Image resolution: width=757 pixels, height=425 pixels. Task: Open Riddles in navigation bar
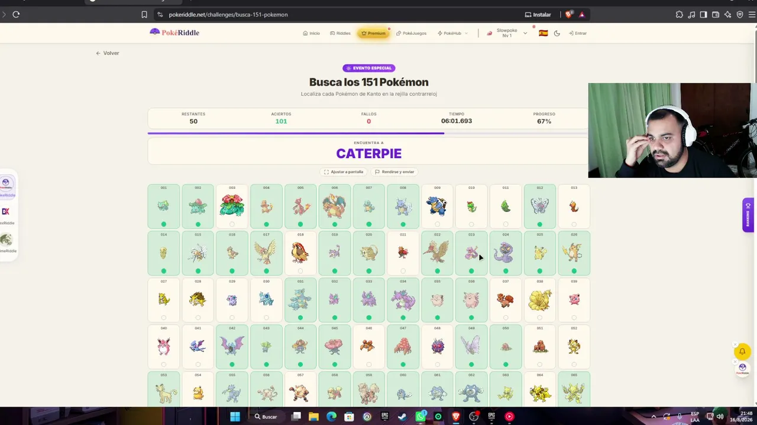point(340,33)
